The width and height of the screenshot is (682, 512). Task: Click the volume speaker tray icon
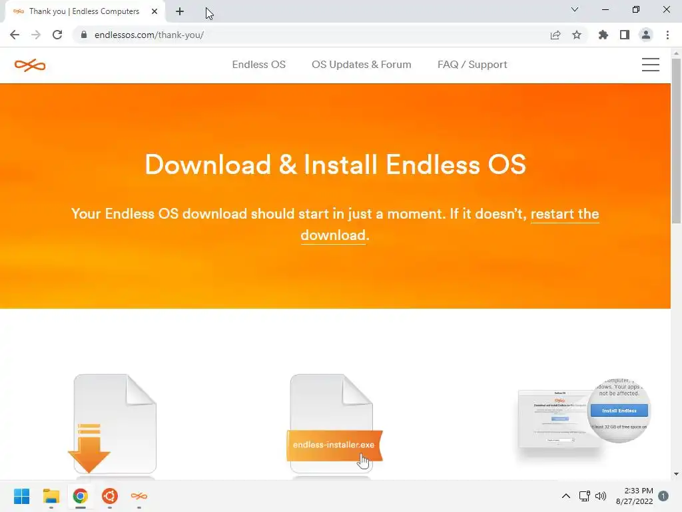point(601,496)
